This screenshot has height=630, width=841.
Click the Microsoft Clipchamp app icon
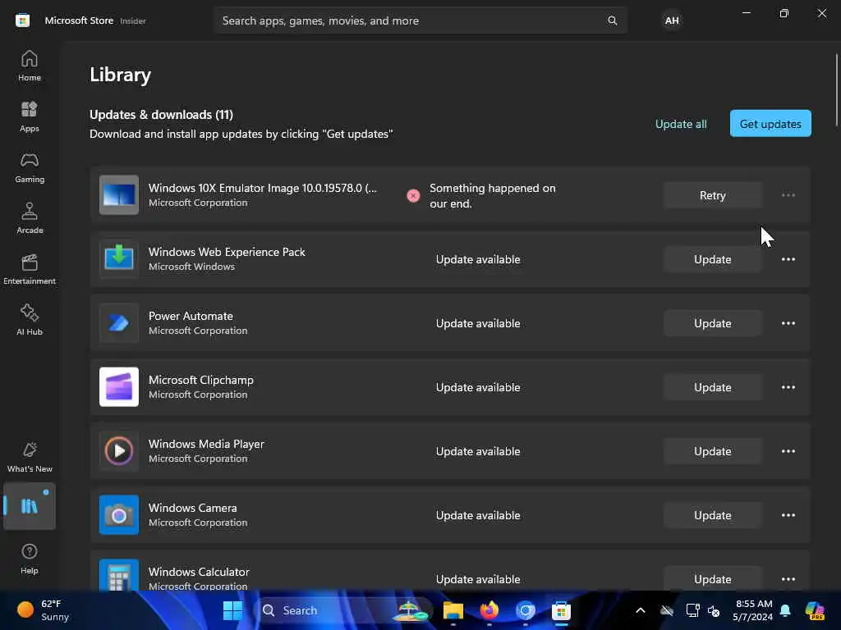[x=119, y=387]
